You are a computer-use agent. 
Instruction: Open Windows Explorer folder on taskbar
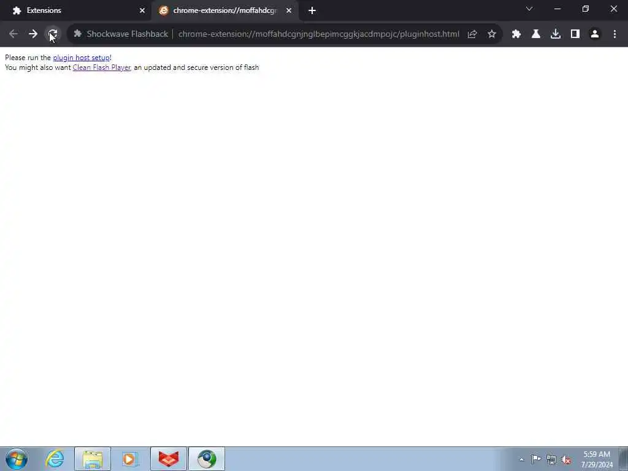(x=93, y=459)
